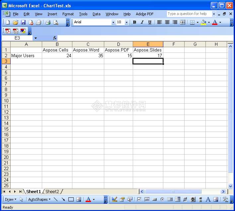Viewport: 235px width, 211px height.
Task: Expand the font size dropdown
Action: [x=127, y=22]
